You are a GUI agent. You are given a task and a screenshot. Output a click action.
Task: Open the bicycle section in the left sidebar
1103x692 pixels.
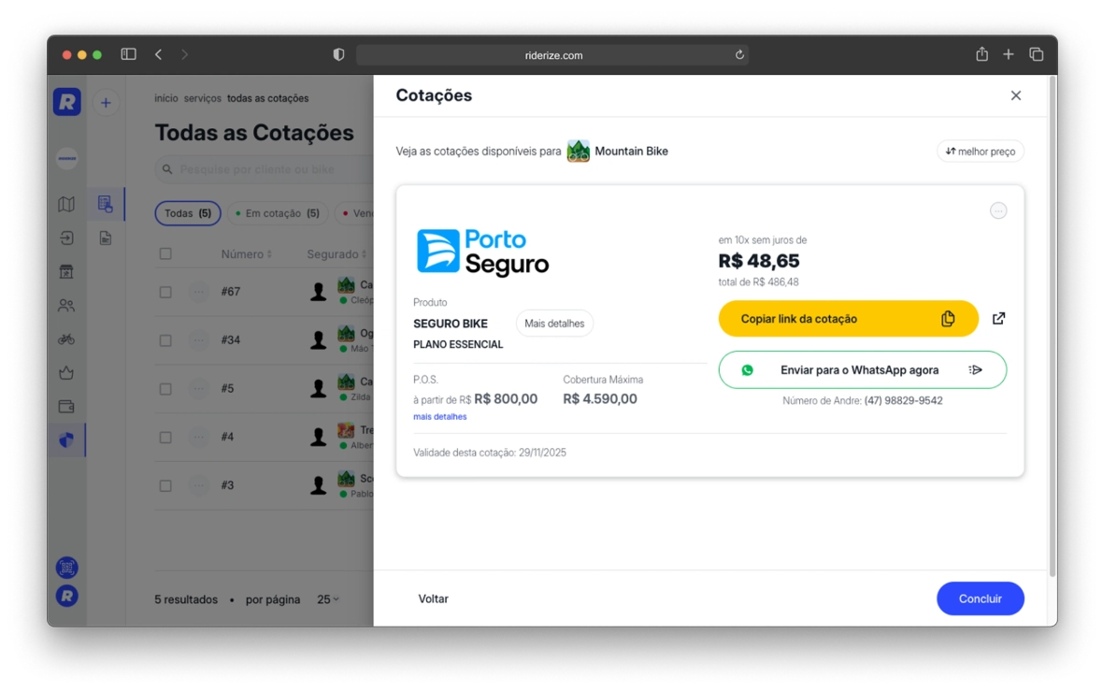[x=66, y=339]
